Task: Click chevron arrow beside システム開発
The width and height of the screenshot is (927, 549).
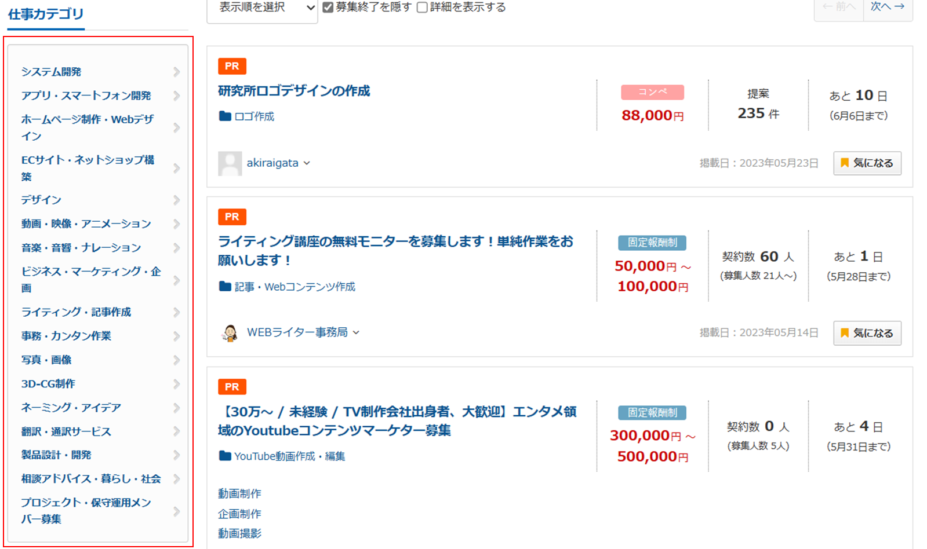Action: point(176,72)
